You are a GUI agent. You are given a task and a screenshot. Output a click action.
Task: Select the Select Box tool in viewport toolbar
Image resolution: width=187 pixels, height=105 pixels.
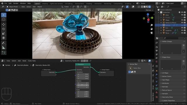4,15
